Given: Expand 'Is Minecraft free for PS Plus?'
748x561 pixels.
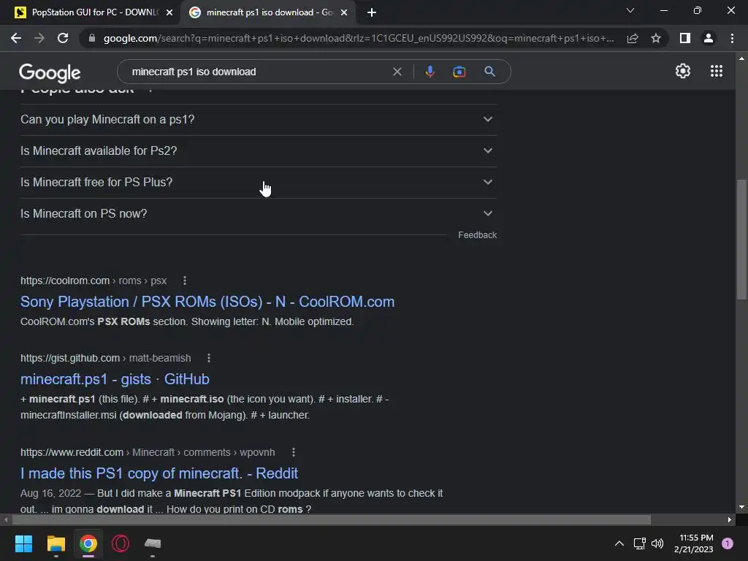Looking at the screenshot, I should tap(258, 182).
